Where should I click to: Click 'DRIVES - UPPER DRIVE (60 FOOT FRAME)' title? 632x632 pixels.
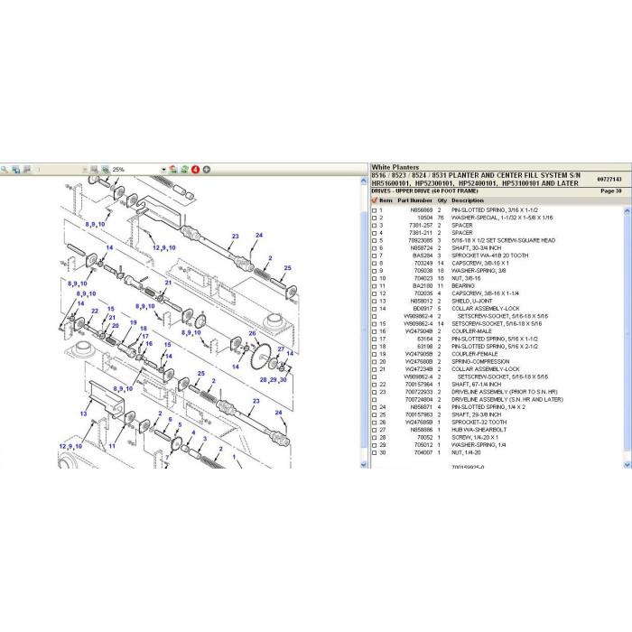[425, 191]
